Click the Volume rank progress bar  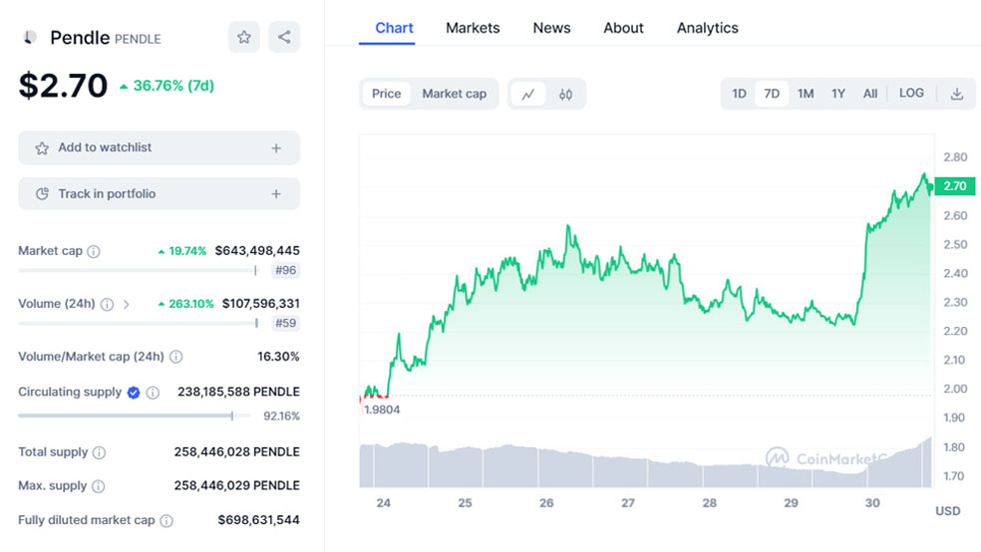(x=139, y=323)
